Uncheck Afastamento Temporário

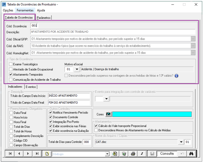(11, 75)
